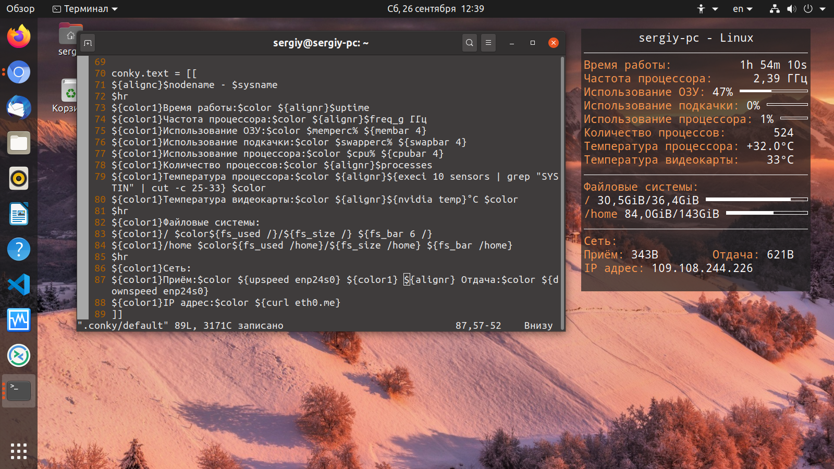
Task: Open Thunderbird mail from the dock
Action: (x=19, y=107)
